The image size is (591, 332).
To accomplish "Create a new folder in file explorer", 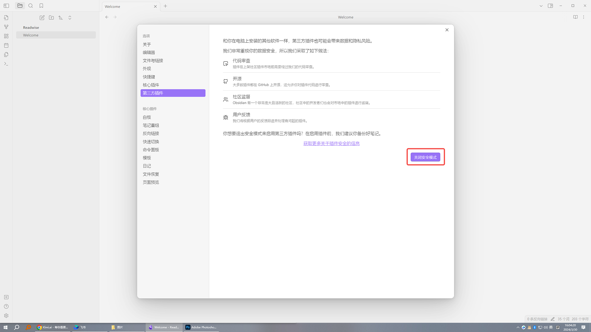I will [x=51, y=18].
